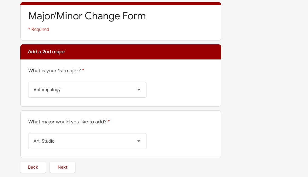Click the "What major would you like to add?" label
The image size is (308, 177).
tap(67, 122)
